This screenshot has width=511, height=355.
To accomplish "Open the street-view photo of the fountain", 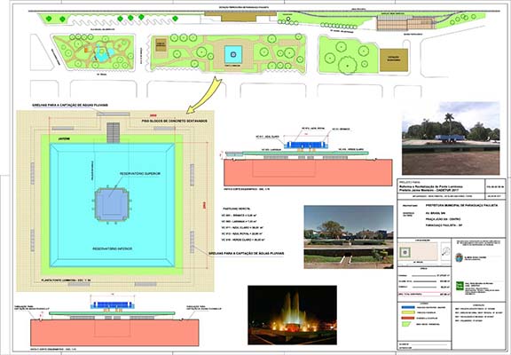I will point(349,237).
